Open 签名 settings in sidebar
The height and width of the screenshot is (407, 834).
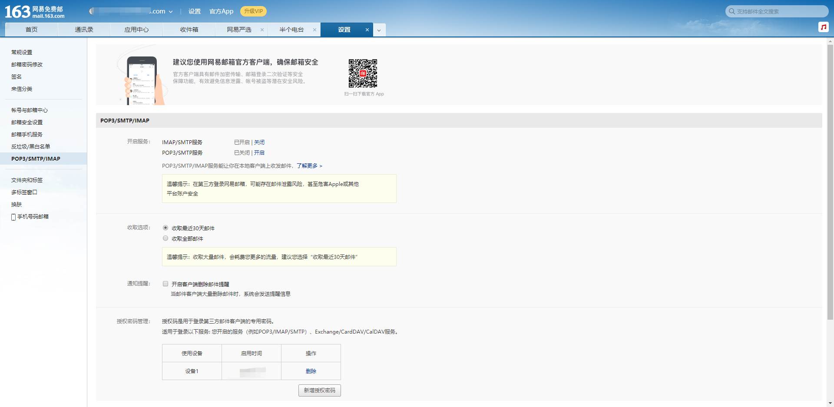coord(17,76)
